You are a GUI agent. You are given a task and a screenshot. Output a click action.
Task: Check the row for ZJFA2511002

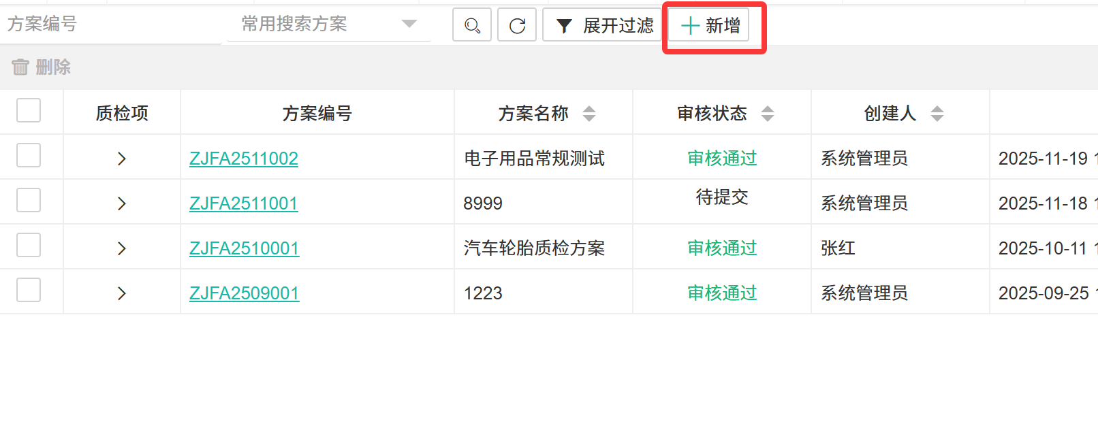(x=29, y=155)
